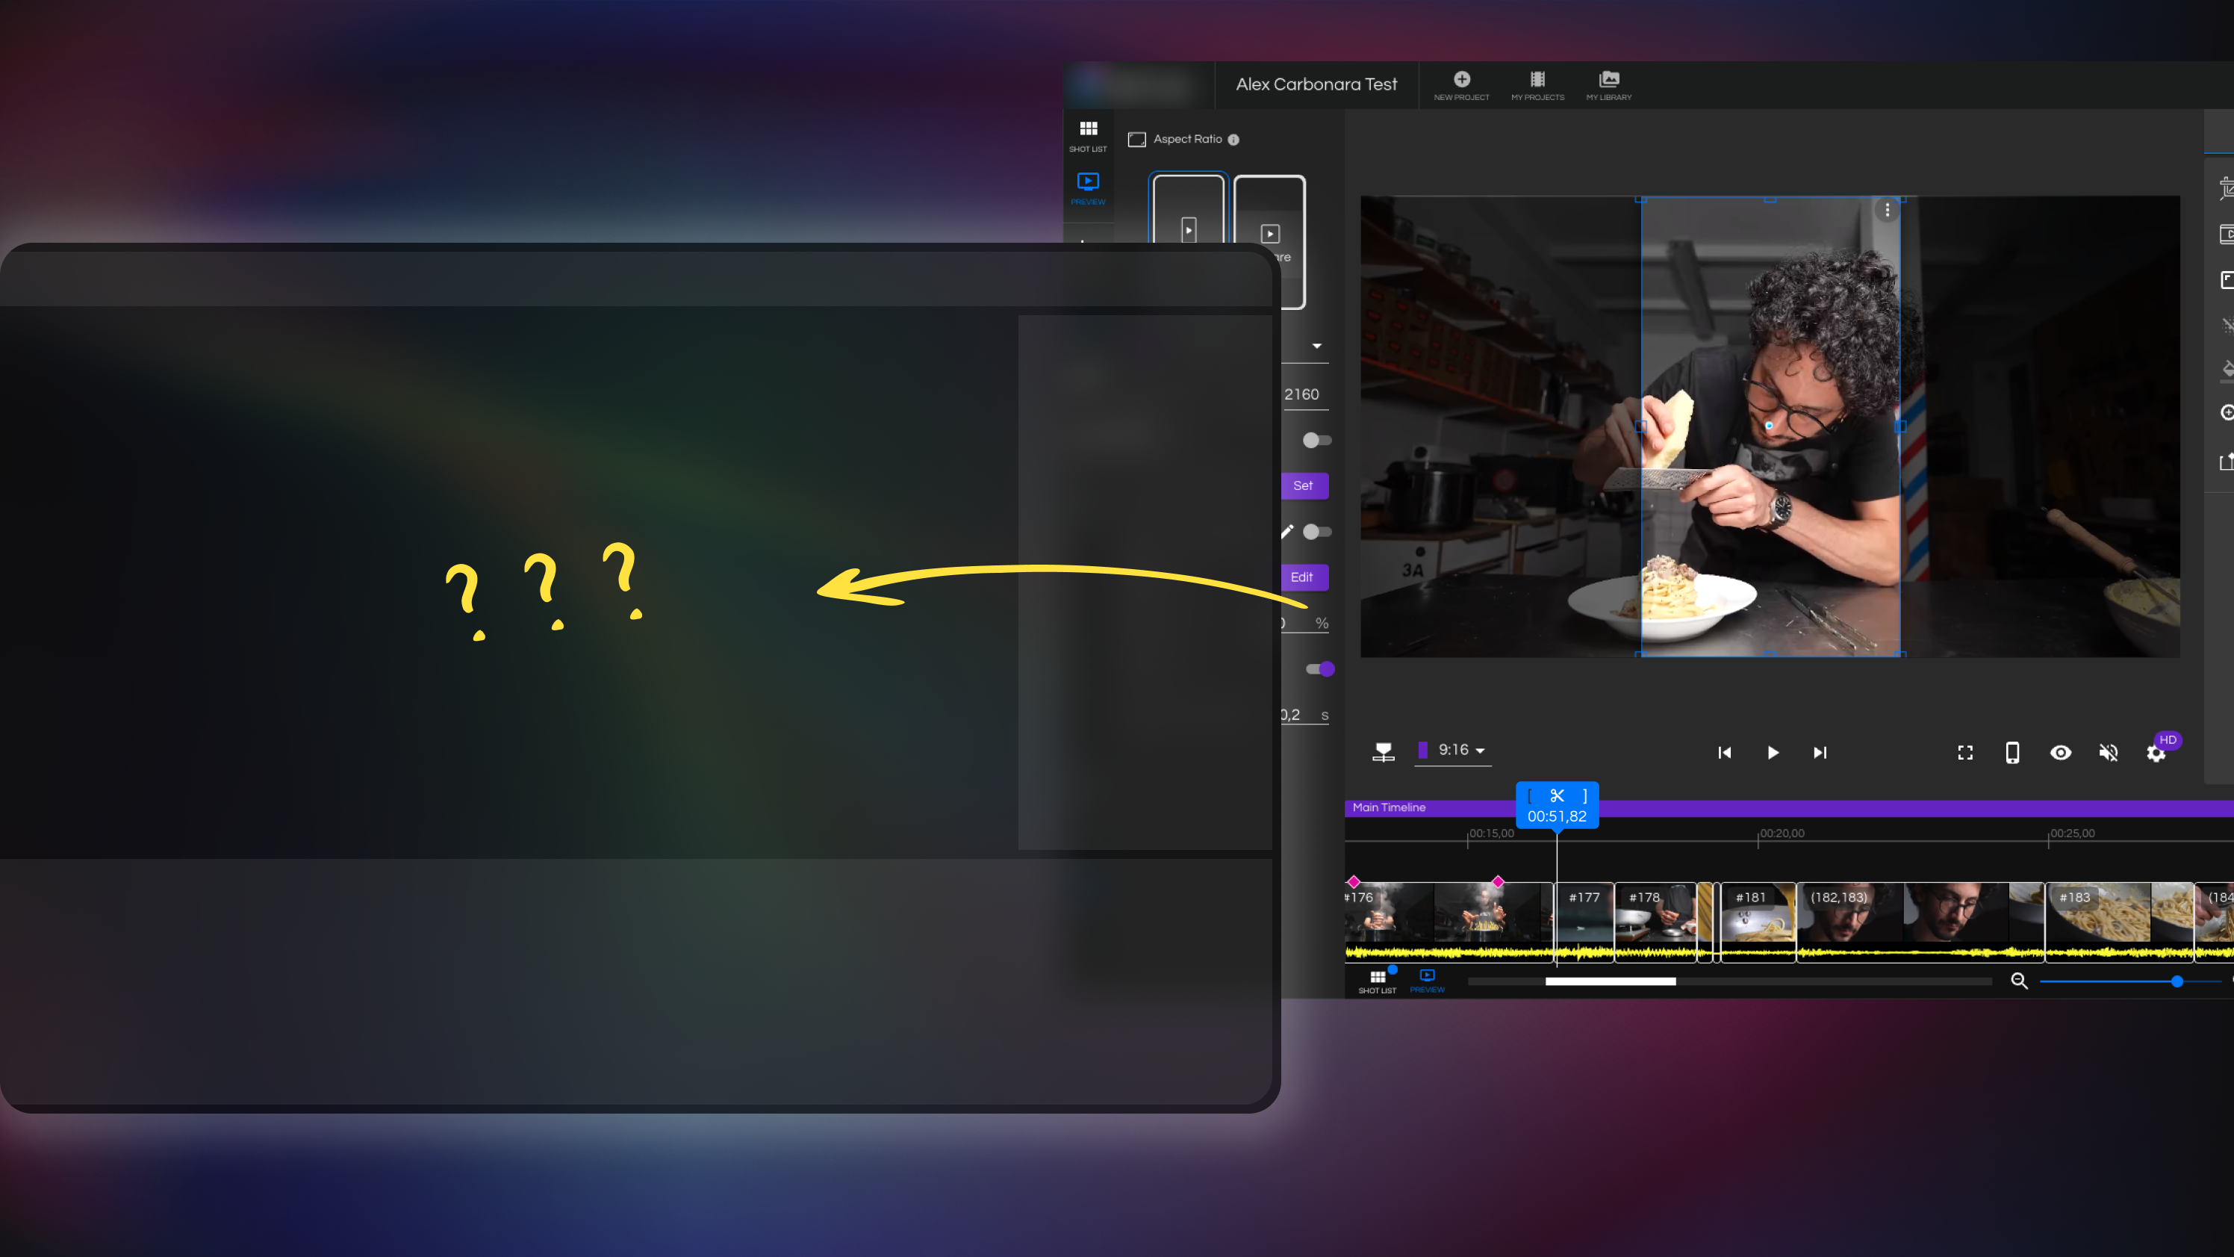
Task: Toggle the eye visibility icon
Action: tap(2061, 752)
